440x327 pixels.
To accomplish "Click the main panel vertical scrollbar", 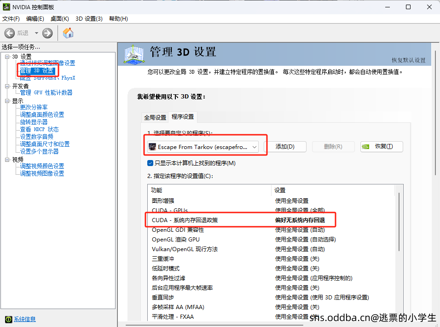I will pyautogui.click(x=435, y=112).
